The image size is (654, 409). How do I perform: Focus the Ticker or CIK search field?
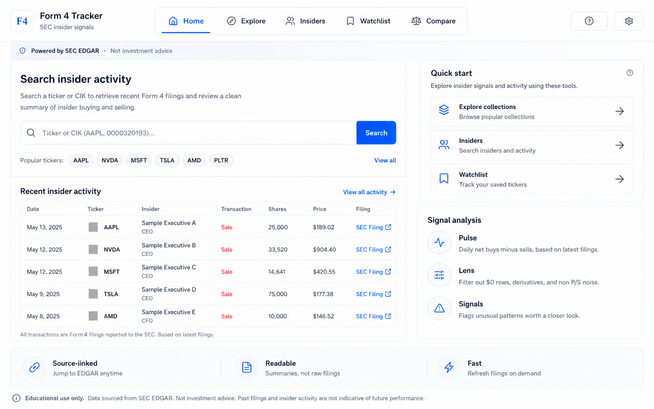coord(188,133)
